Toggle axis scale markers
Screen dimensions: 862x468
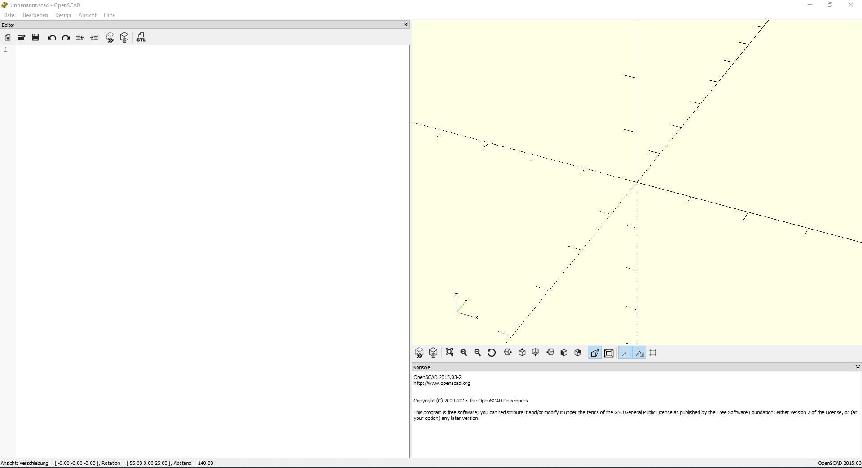640,353
